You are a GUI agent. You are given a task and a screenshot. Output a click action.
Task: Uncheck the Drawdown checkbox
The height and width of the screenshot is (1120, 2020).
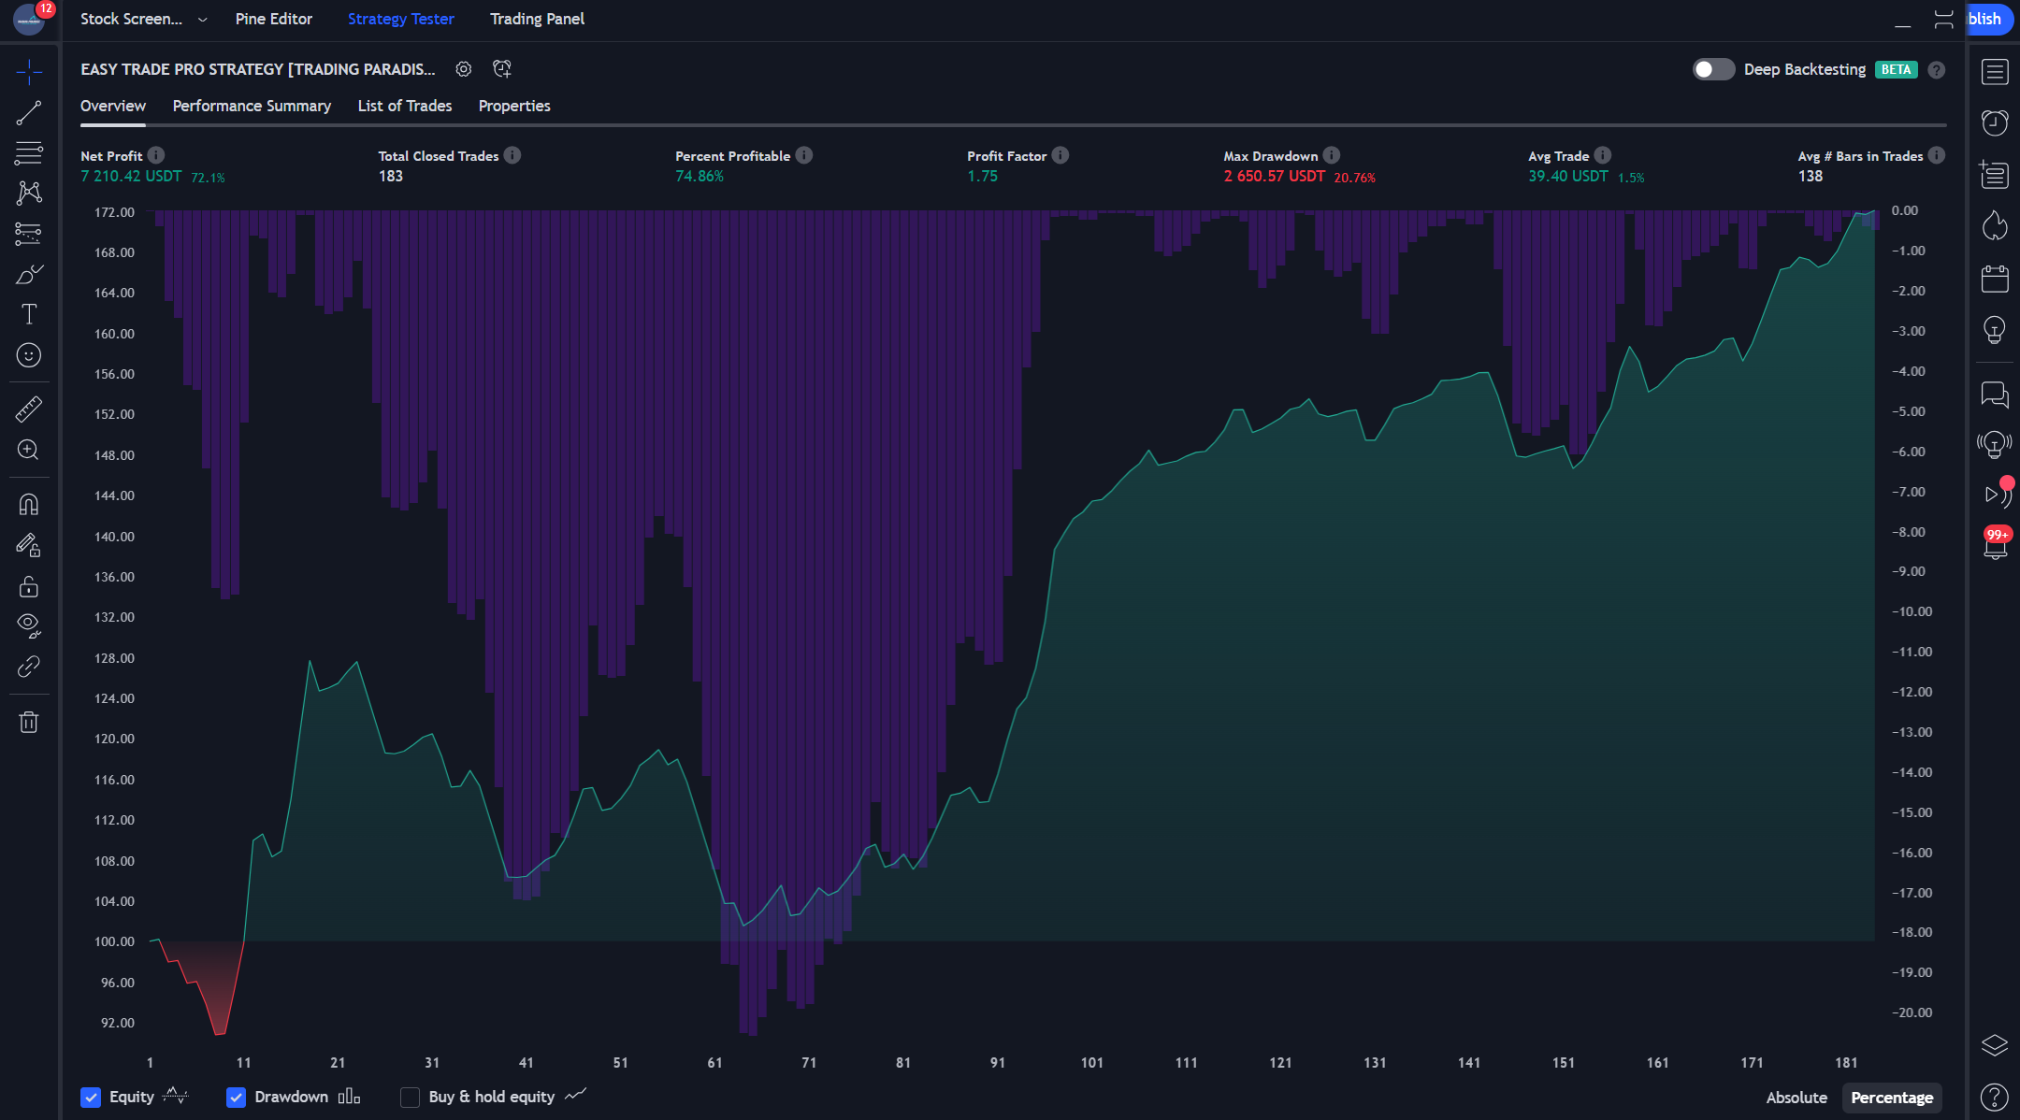pos(236,1098)
